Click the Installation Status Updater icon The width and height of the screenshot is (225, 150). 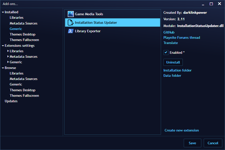(70, 22)
